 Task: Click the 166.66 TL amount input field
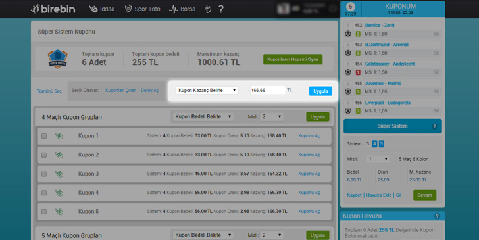point(268,90)
